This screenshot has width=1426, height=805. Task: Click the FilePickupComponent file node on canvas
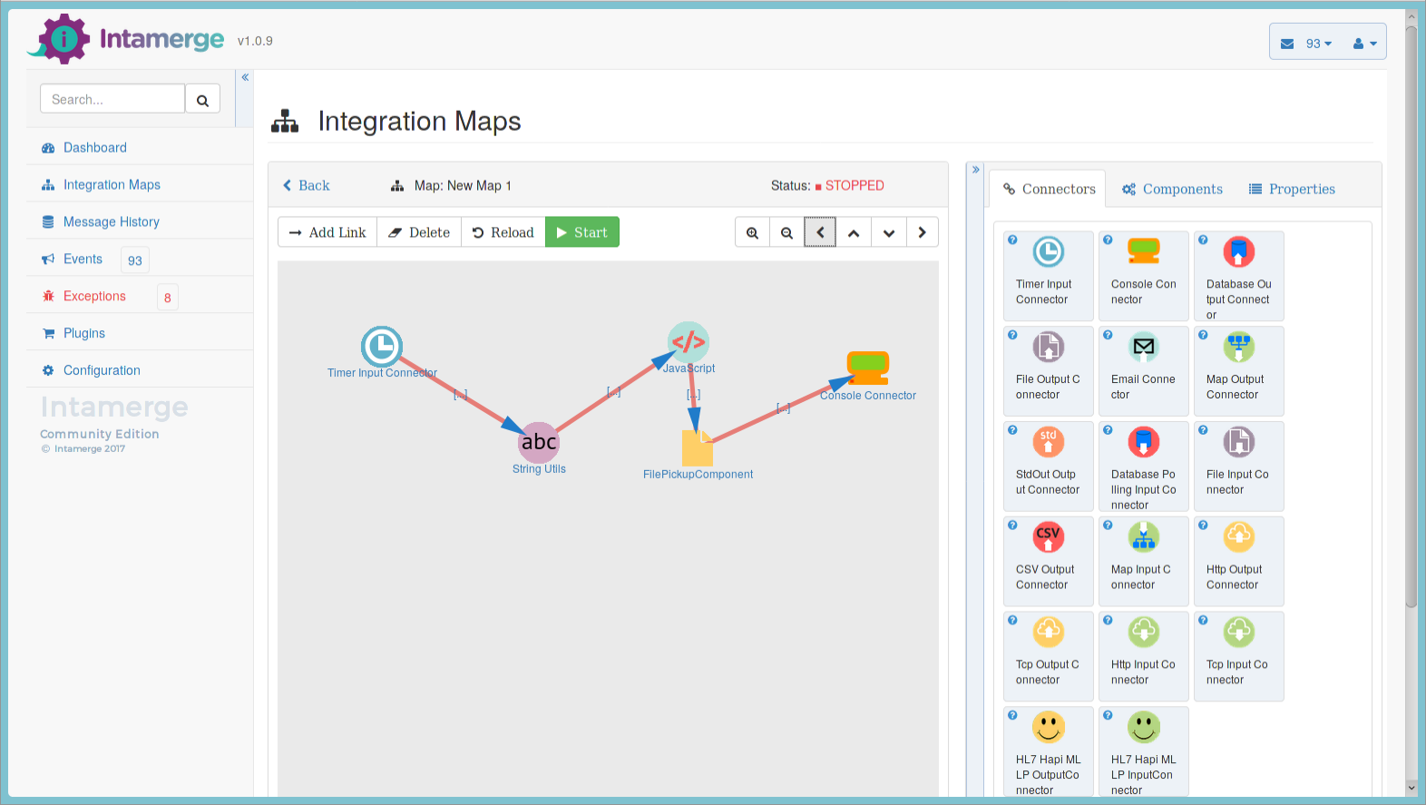pyautogui.click(x=698, y=448)
